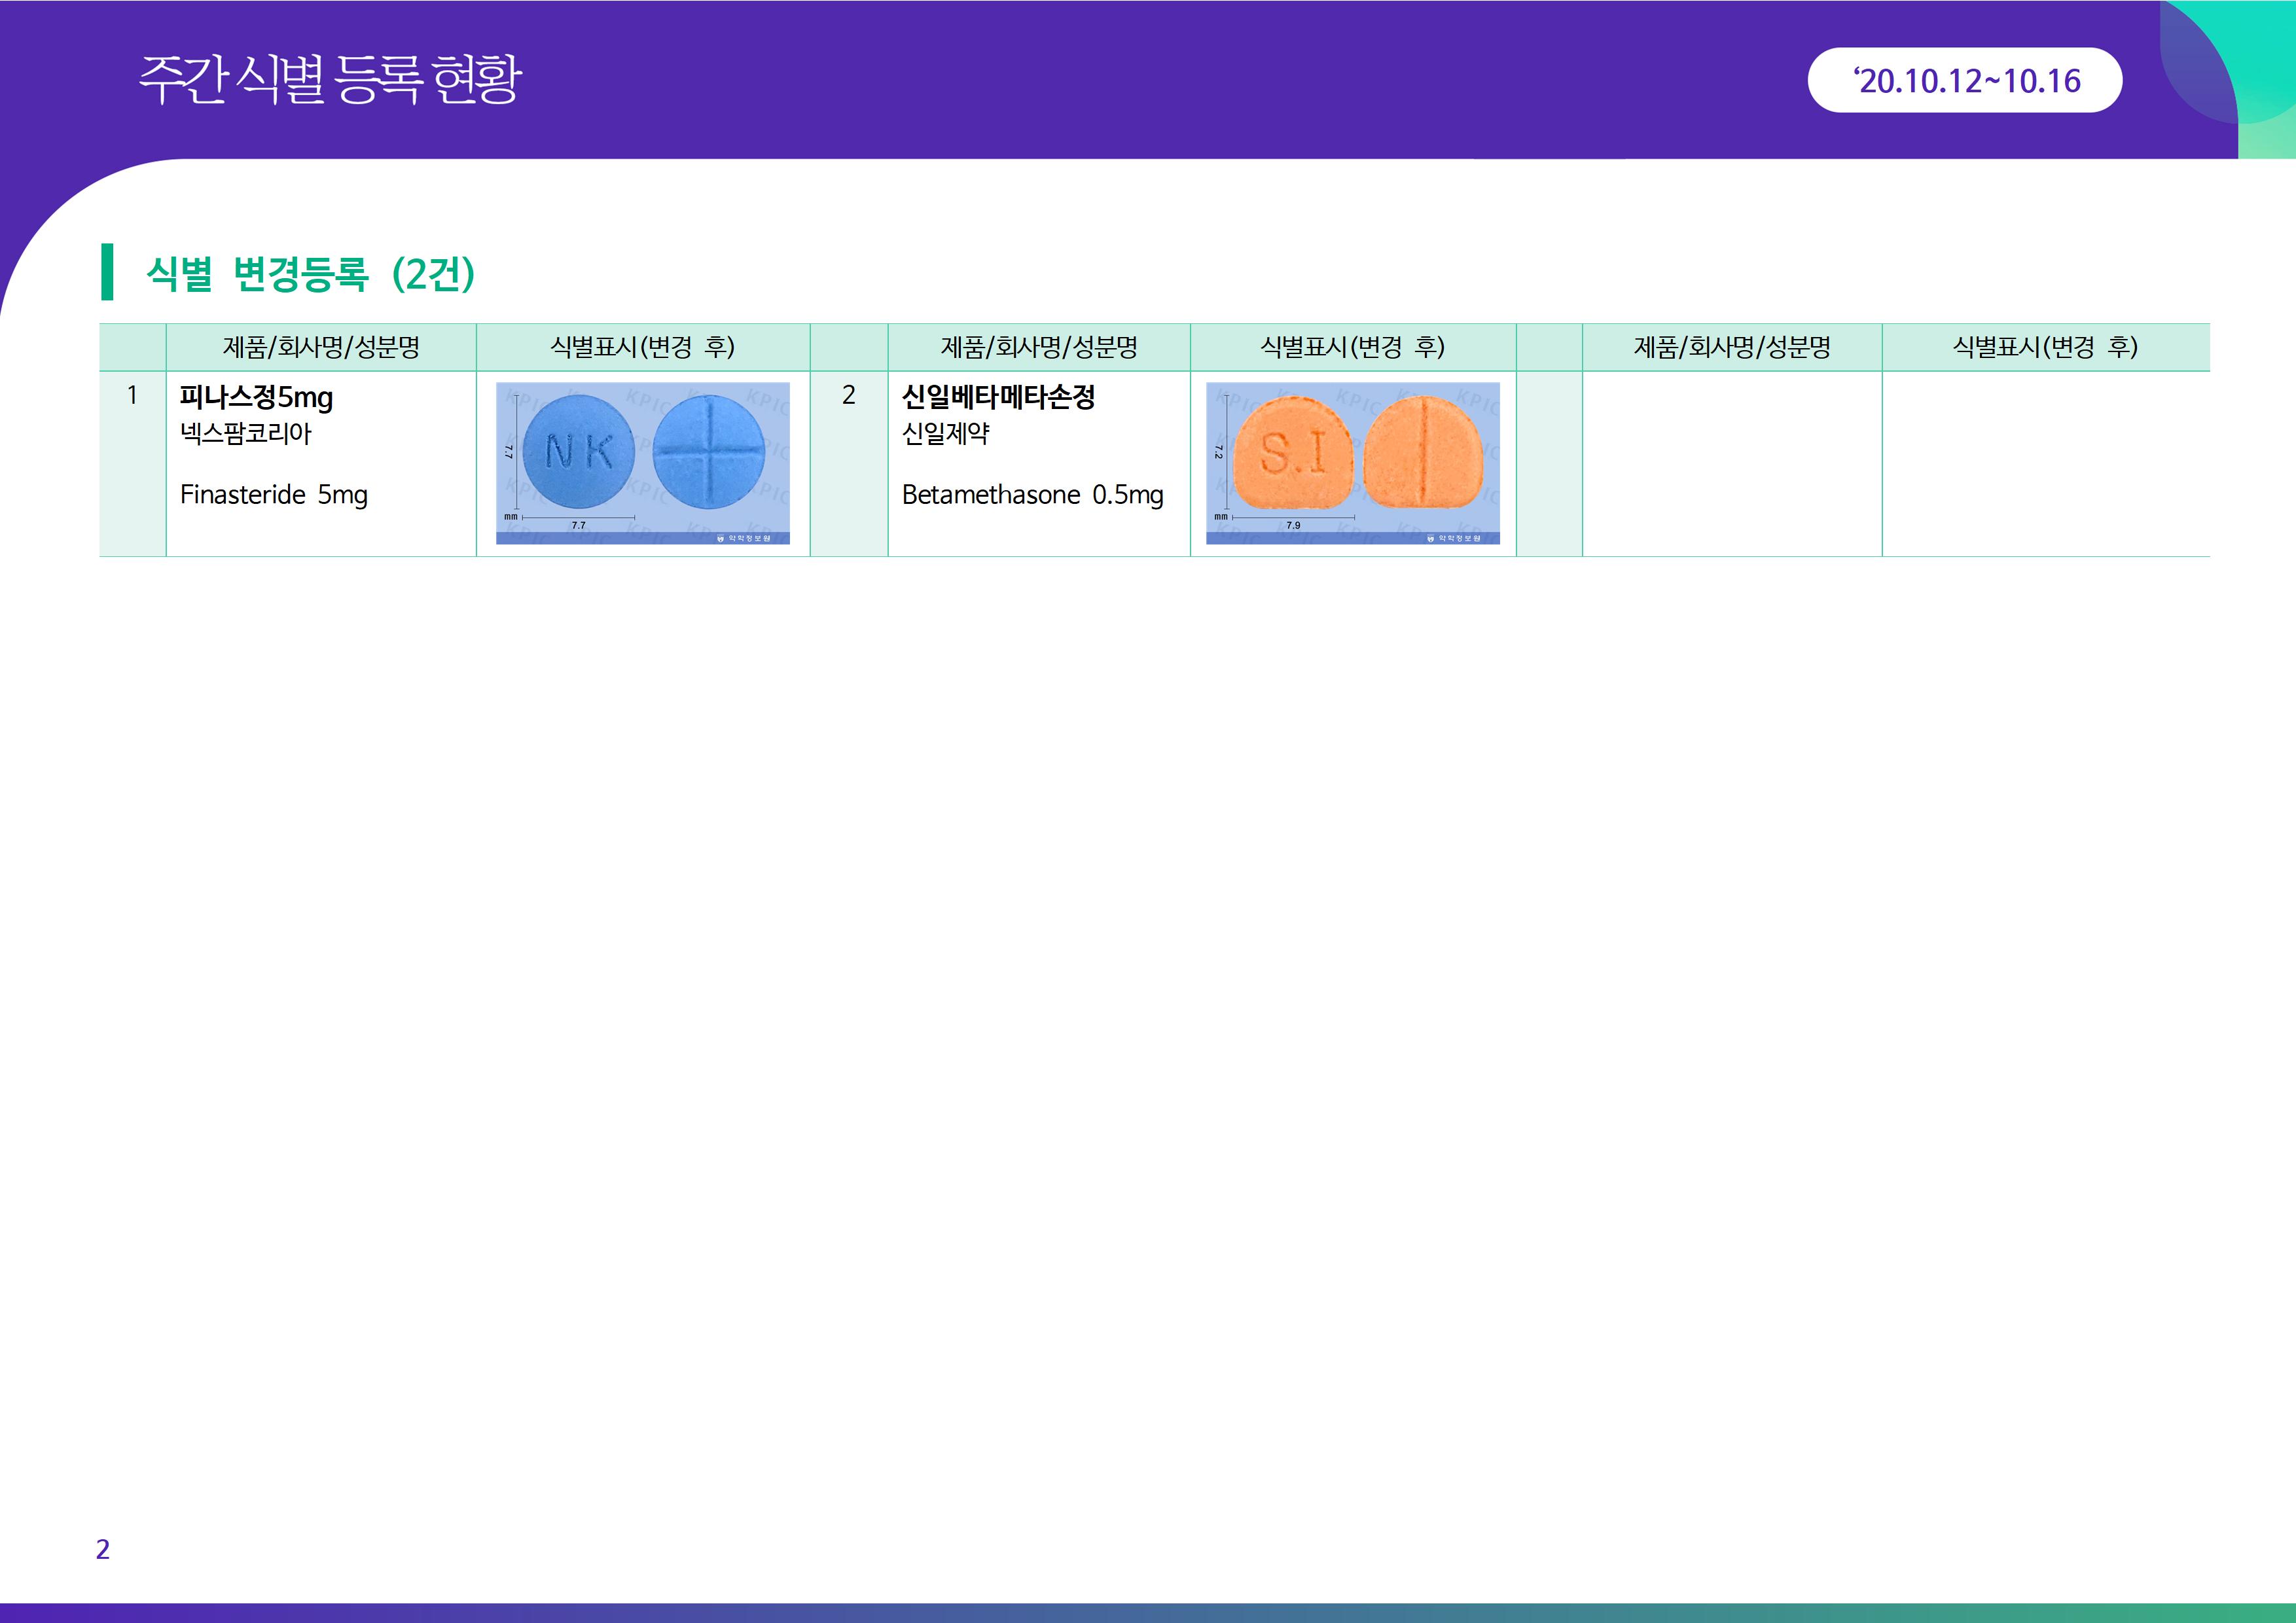This screenshot has width=2296, height=1623.
Task: Click the ingredient text Betamethasone 0.5mg
Action: pos(1032,494)
